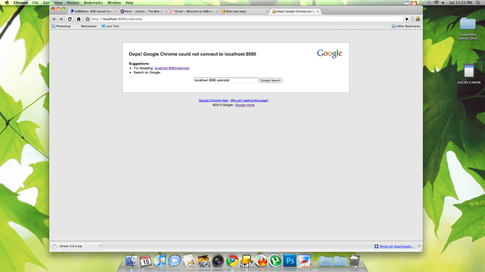Launch the Burn disc app in dock
The image size is (485, 272).
(x=261, y=261)
